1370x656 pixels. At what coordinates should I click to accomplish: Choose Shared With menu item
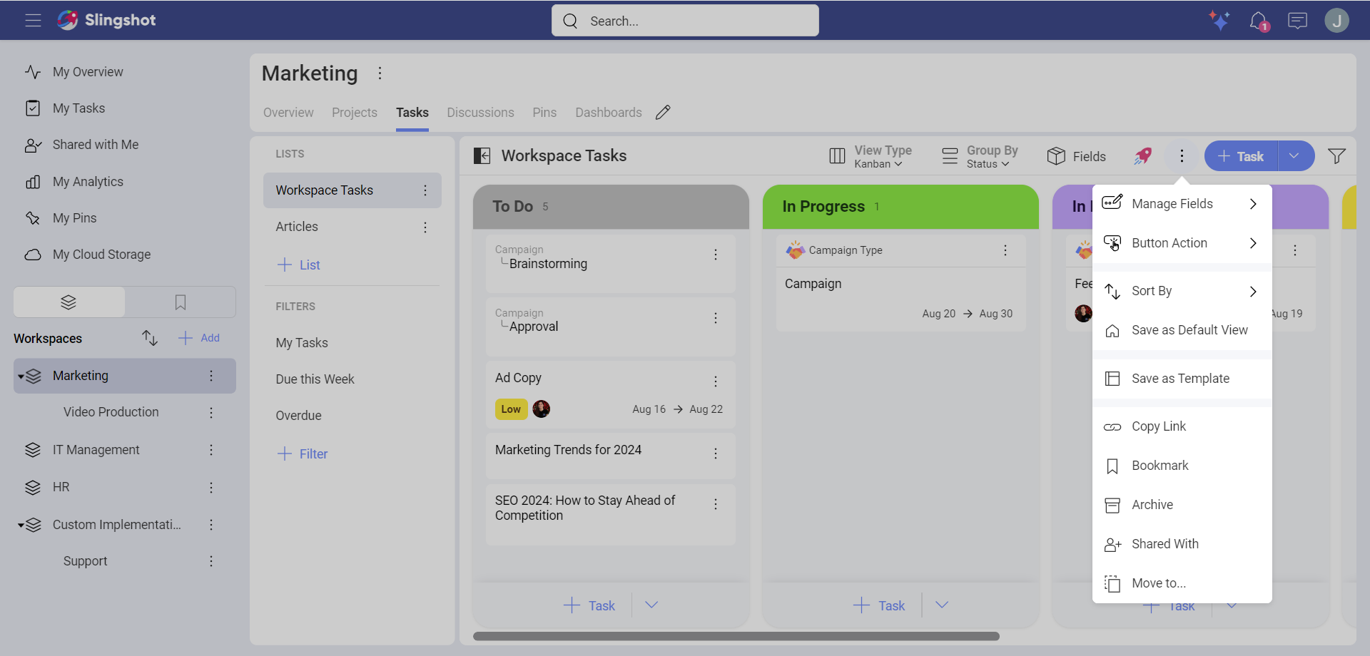pos(1182,544)
